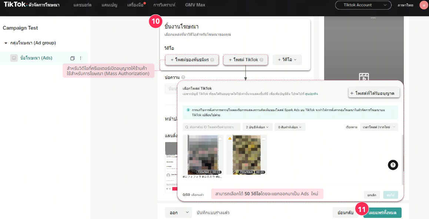Open the เวลาโพสต์ sort order dropdown
The width and height of the screenshot is (429, 219).
click(x=379, y=127)
